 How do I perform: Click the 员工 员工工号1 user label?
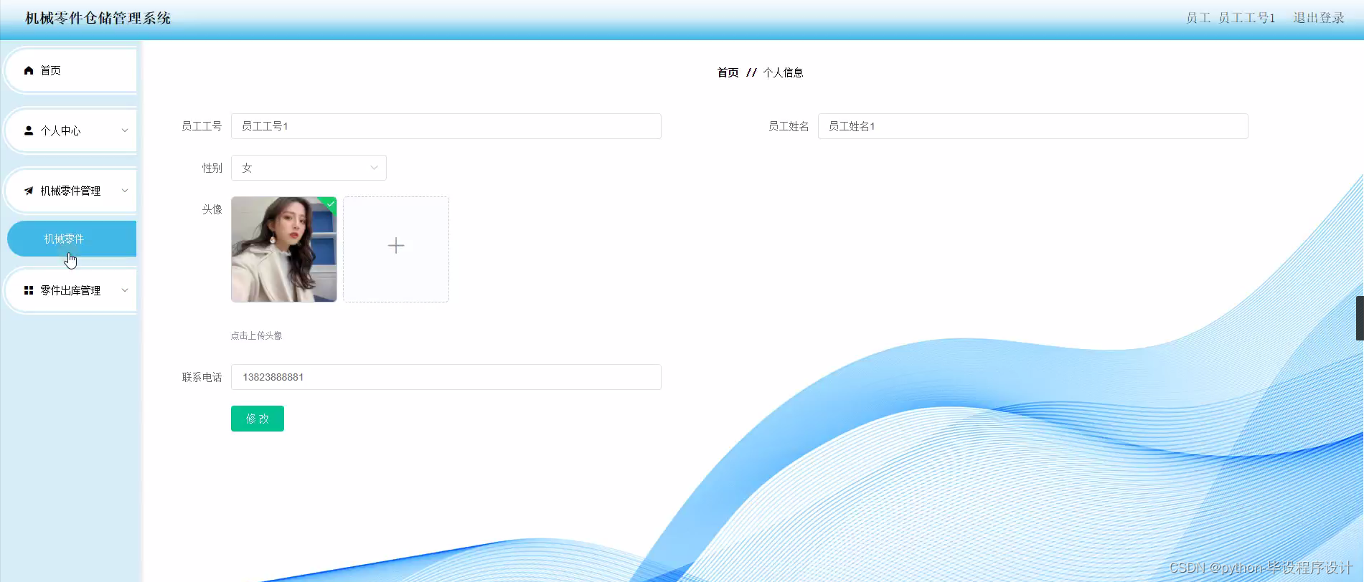pyautogui.click(x=1231, y=18)
